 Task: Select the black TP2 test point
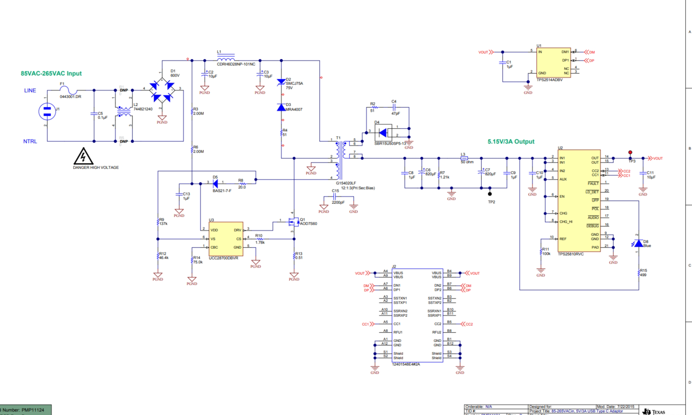pyautogui.click(x=490, y=194)
